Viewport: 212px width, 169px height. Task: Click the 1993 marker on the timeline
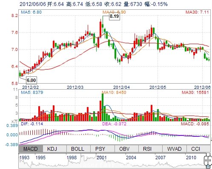[x=24, y=158]
